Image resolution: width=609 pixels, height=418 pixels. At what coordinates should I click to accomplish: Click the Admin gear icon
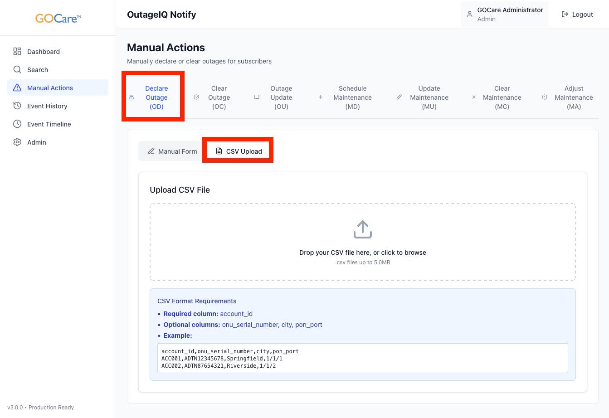pyautogui.click(x=17, y=142)
